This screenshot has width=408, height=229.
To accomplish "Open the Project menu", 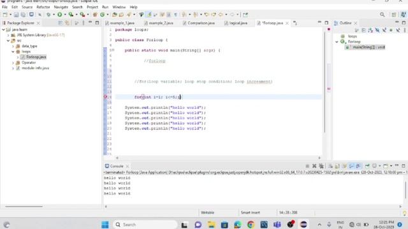I will 92,7.
